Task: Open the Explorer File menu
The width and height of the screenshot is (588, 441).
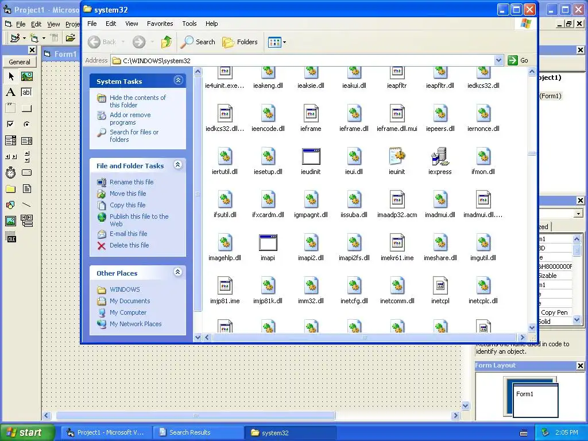Action: pyautogui.click(x=92, y=24)
